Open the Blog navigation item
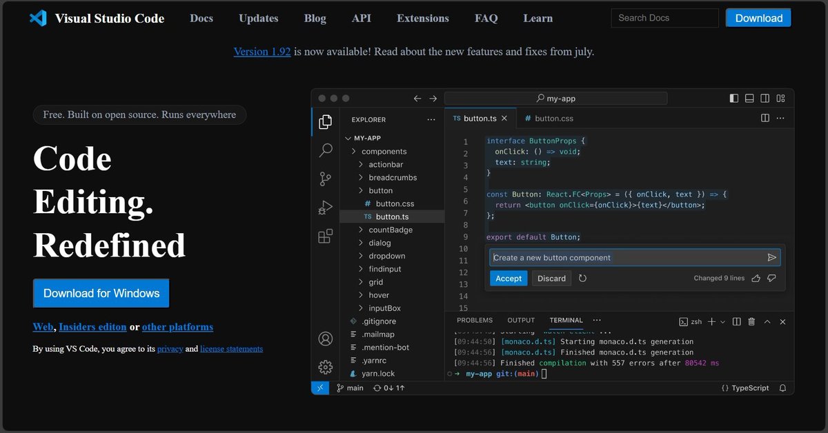This screenshot has width=828, height=433. [x=315, y=19]
